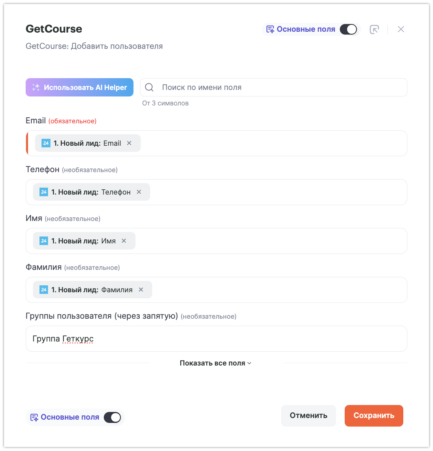The width and height of the screenshot is (433, 451).
Task: Click the Bitrix24 icon in Фамилия tag
Action: (x=44, y=290)
